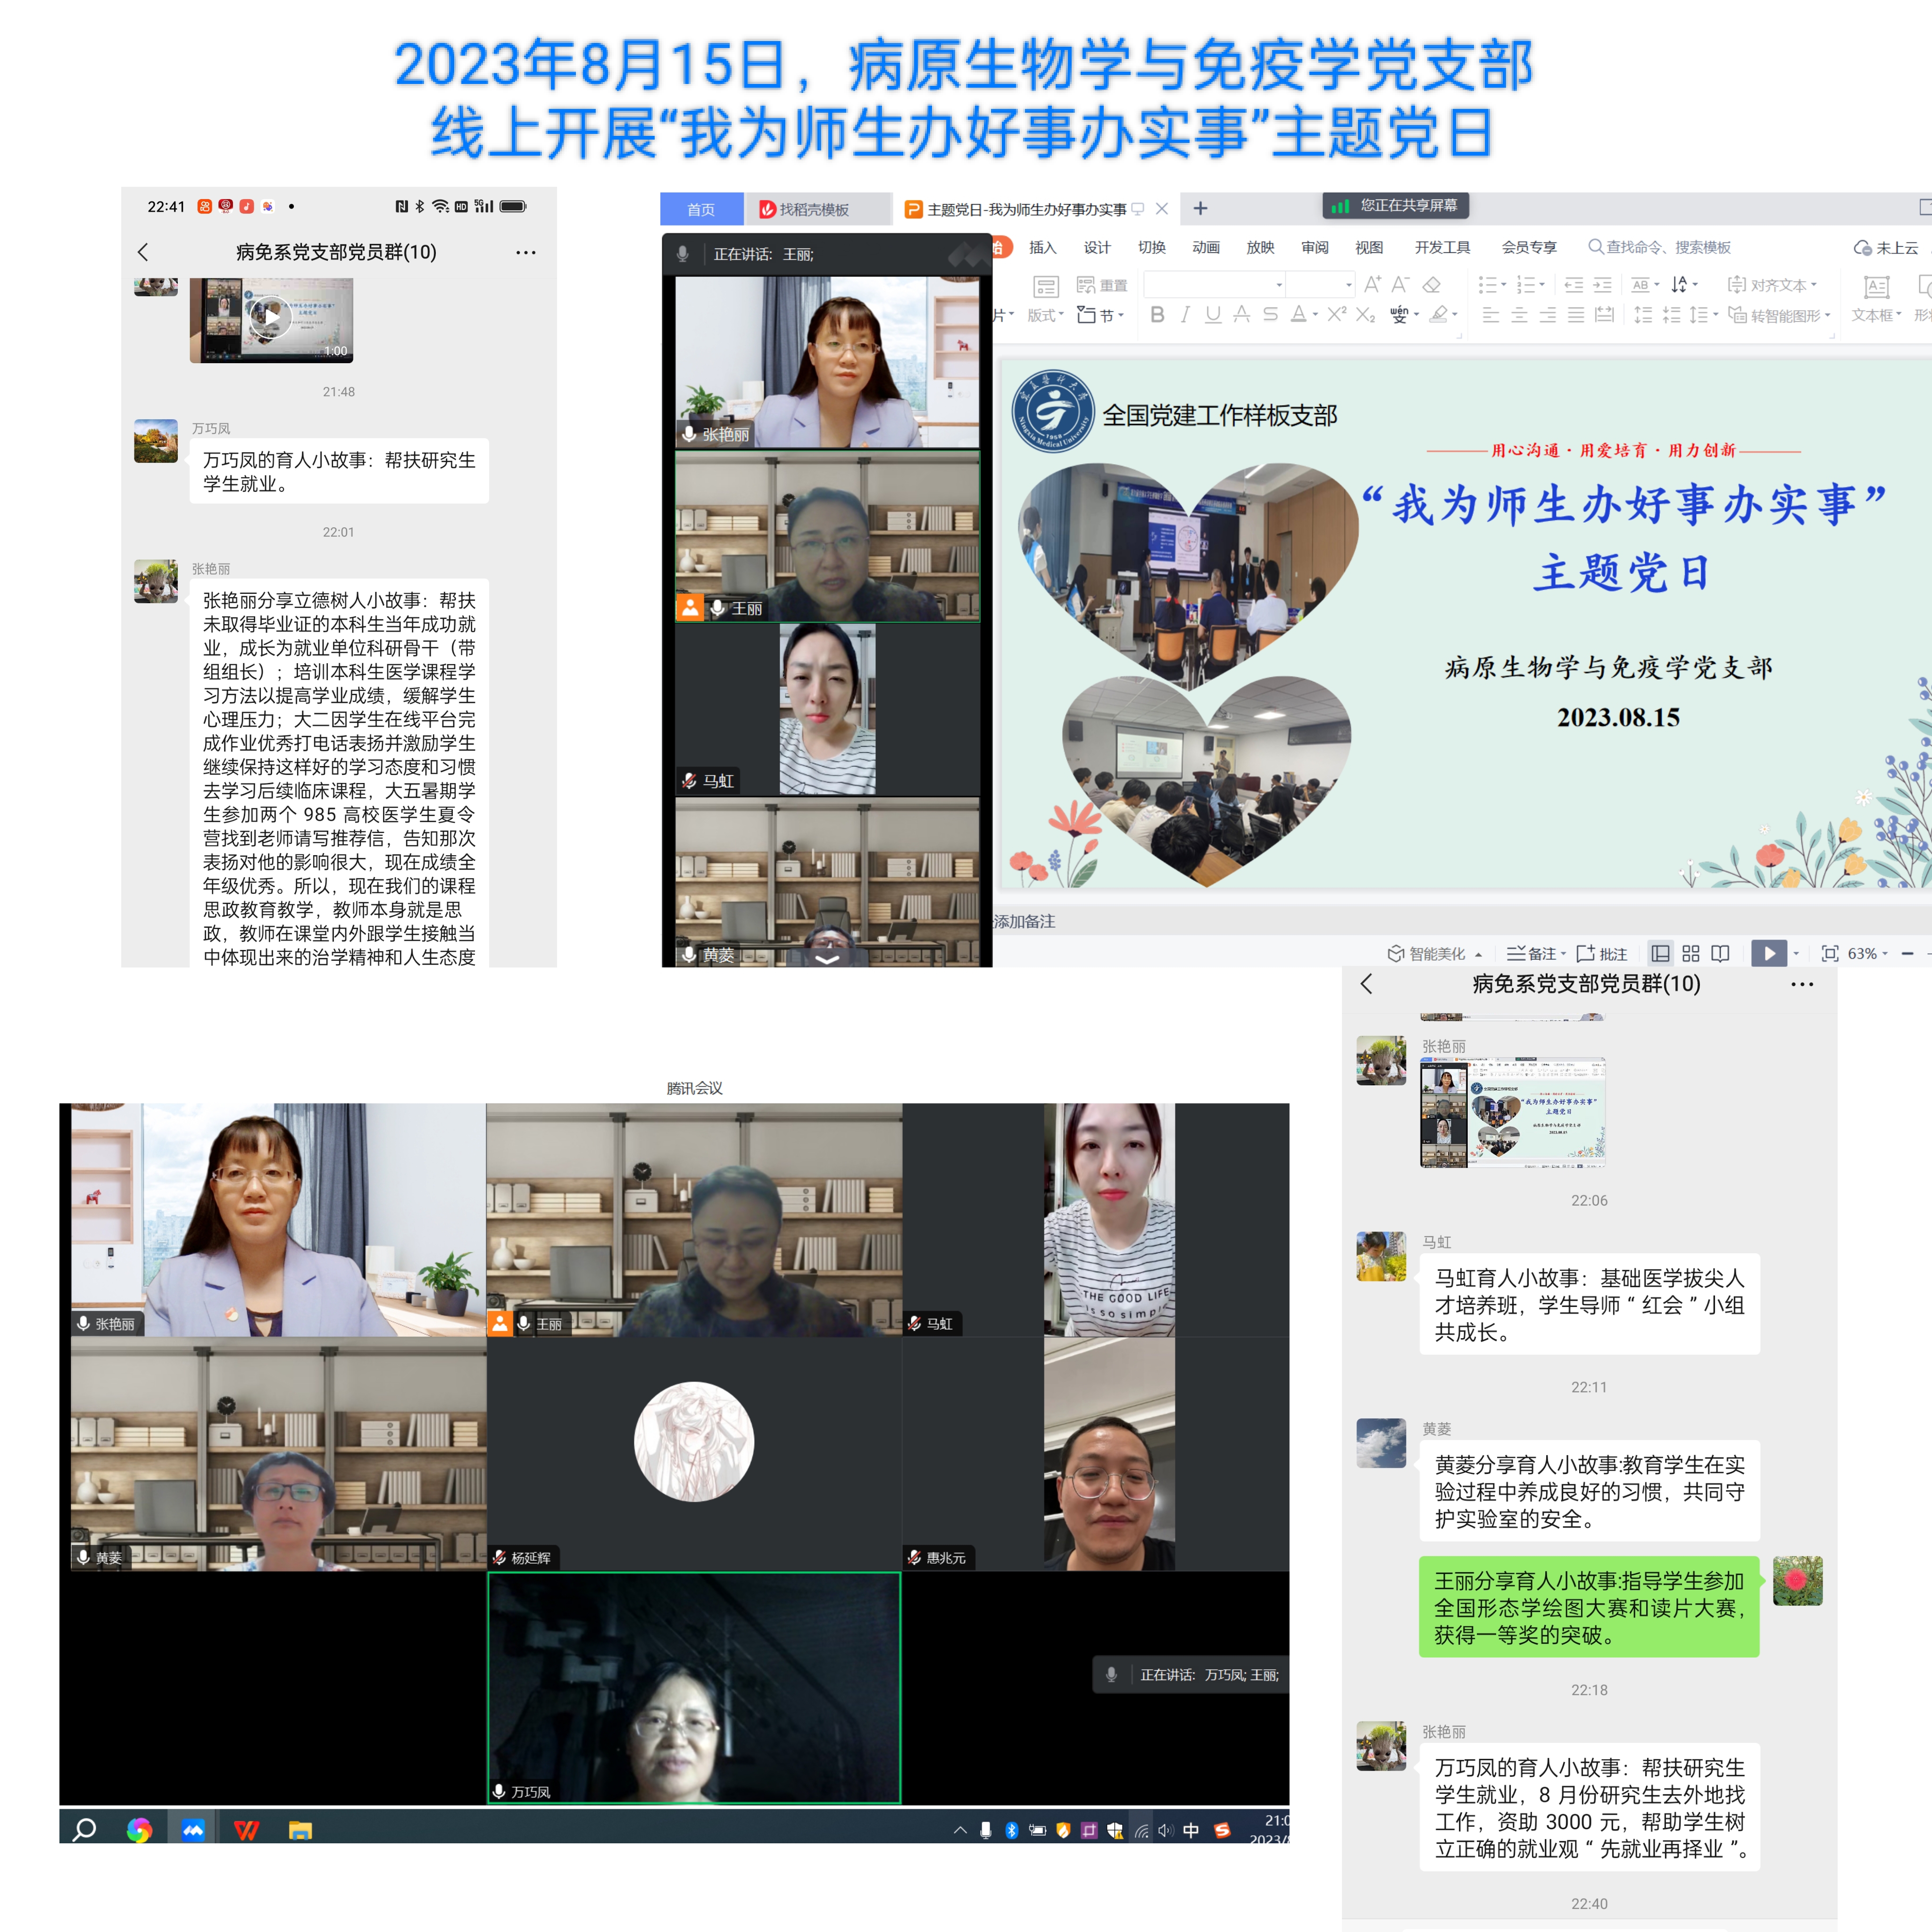Click WPS icon in Windows taskbar
This screenshot has height=1932, width=1932.
(x=246, y=1830)
